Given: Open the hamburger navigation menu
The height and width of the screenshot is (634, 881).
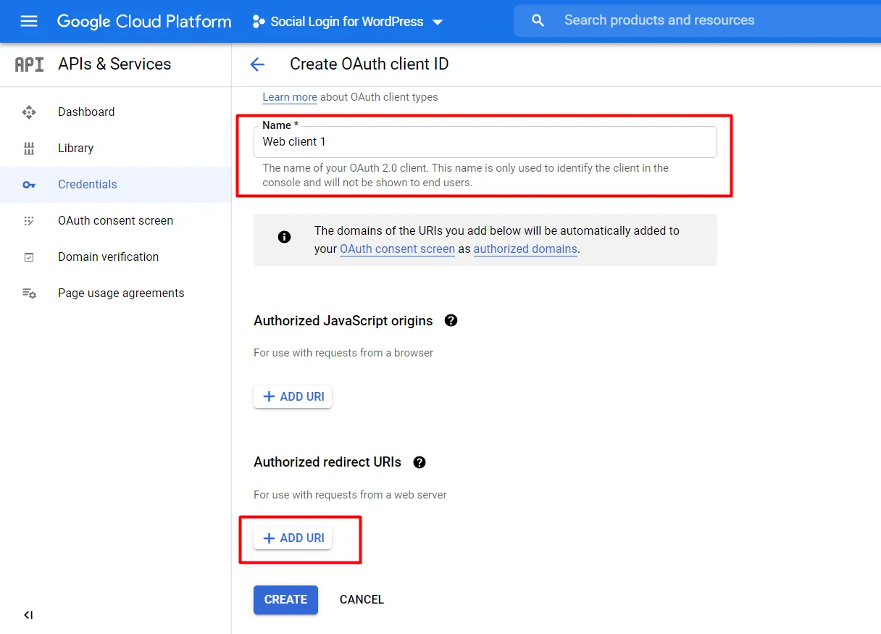Looking at the screenshot, I should [x=29, y=21].
